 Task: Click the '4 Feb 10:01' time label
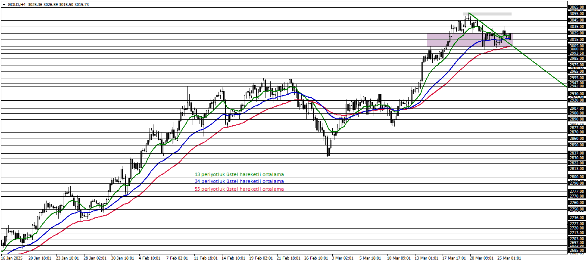tap(150, 259)
